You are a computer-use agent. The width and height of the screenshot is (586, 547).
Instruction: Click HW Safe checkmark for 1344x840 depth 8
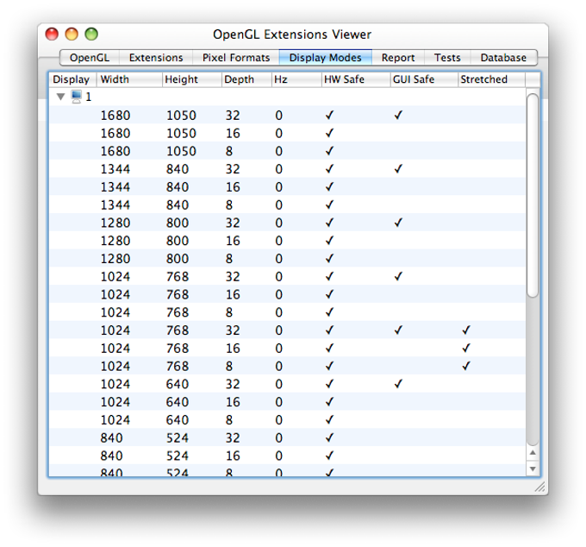(x=329, y=205)
